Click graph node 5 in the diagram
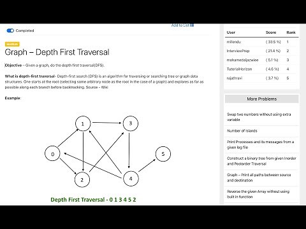The width and height of the screenshot is (306, 229). point(163,154)
